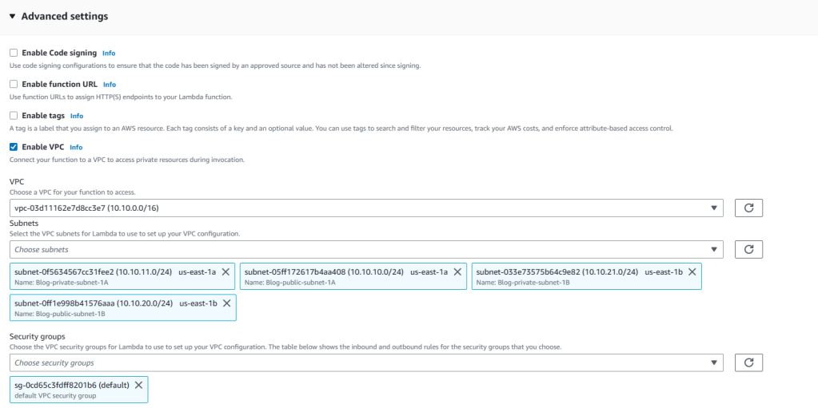This screenshot has width=818, height=408.
Task: Refresh the Security groups list
Action: tap(748, 362)
